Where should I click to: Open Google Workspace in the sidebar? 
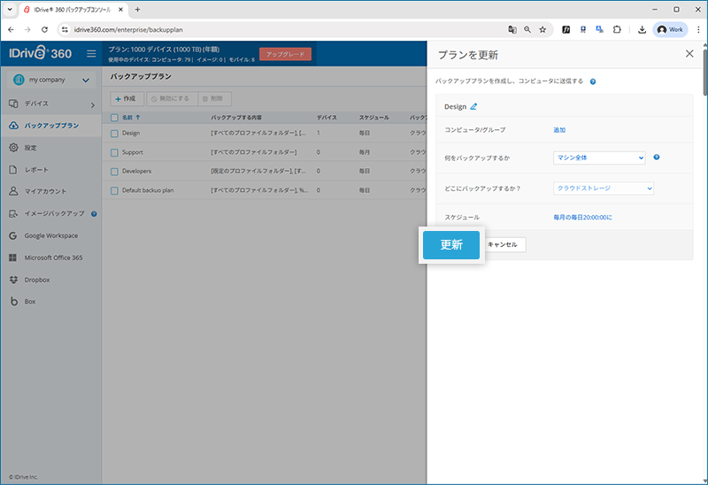coord(50,235)
